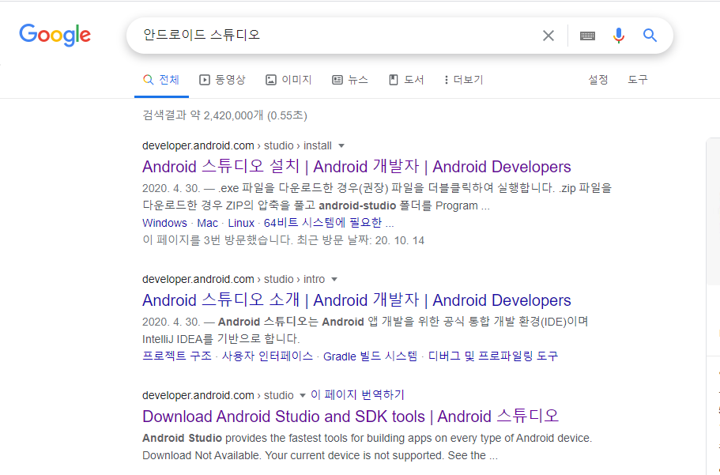The image size is (720, 475).
Task: Open Download Android Studio and SDK tools result
Action: pyautogui.click(x=350, y=417)
